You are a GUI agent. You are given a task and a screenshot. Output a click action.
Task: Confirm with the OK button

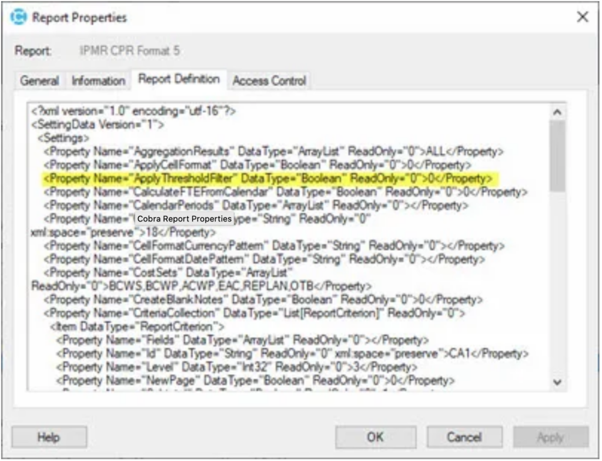(x=375, y=437)
